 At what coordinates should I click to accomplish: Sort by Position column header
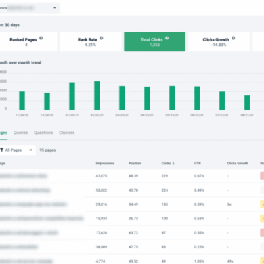coord(135,163)
